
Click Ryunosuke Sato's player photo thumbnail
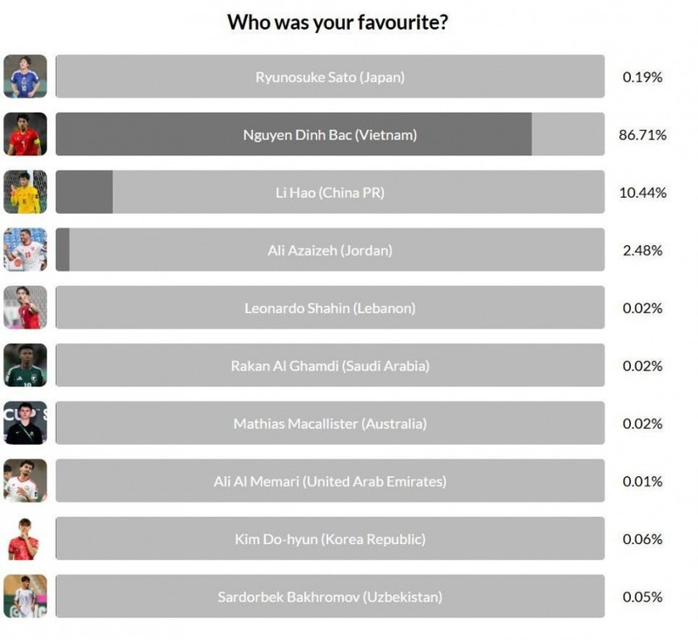point(25,77)
